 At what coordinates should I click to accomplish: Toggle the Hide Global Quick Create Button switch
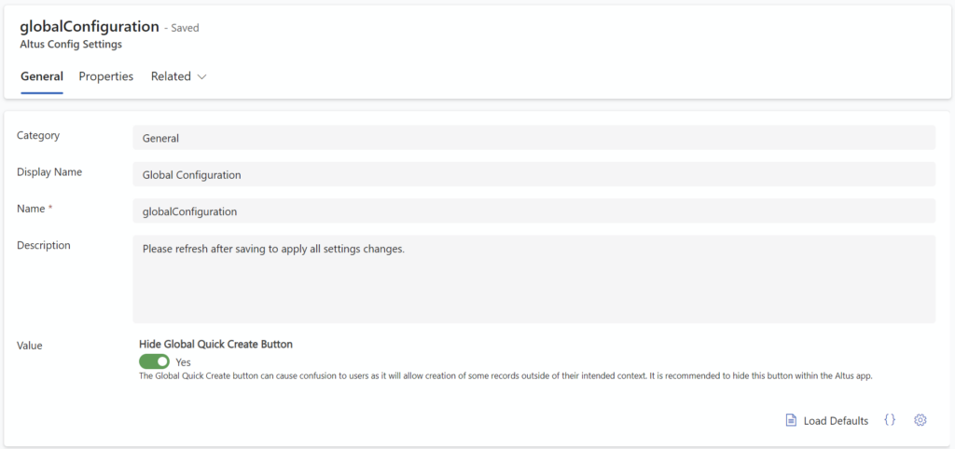tap(154, 361)
